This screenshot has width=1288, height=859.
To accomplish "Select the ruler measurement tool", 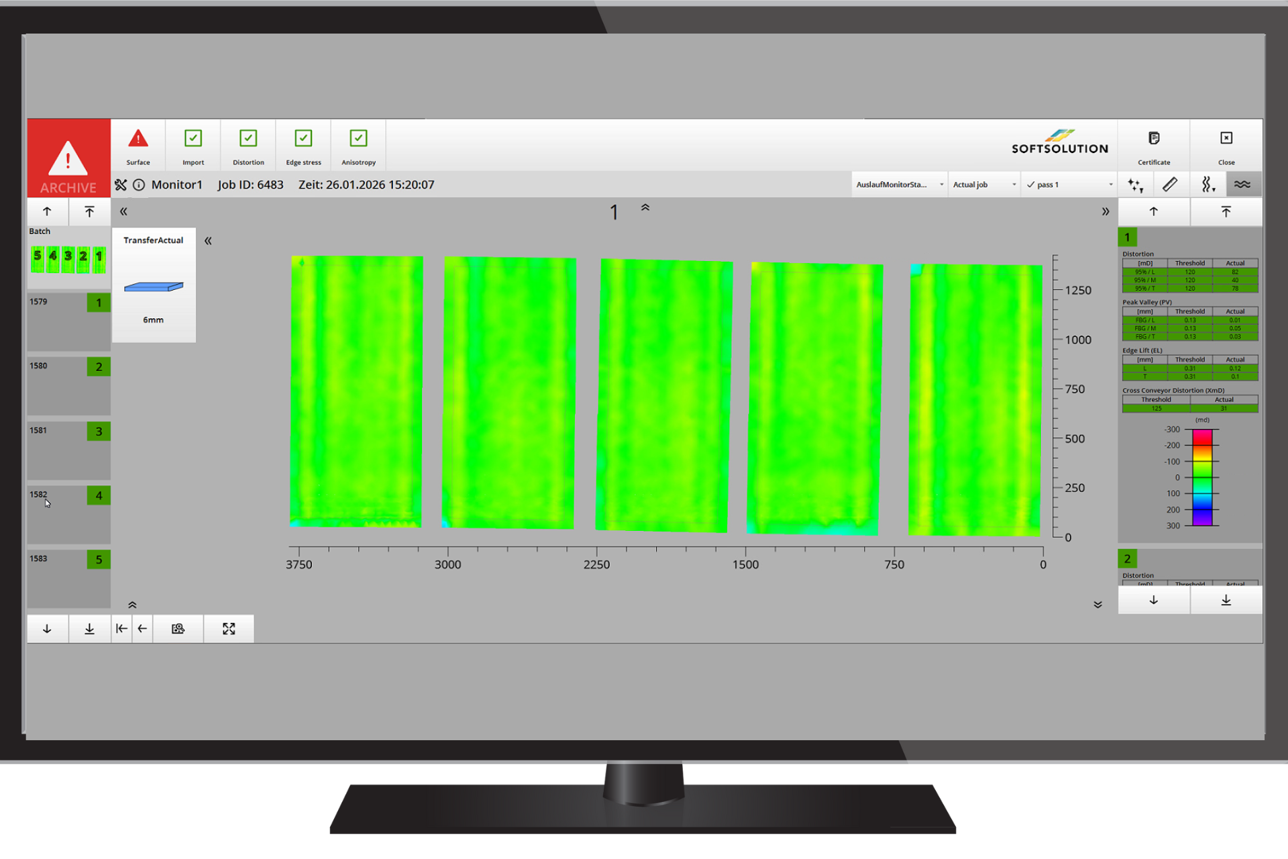I will (1170, 185).
